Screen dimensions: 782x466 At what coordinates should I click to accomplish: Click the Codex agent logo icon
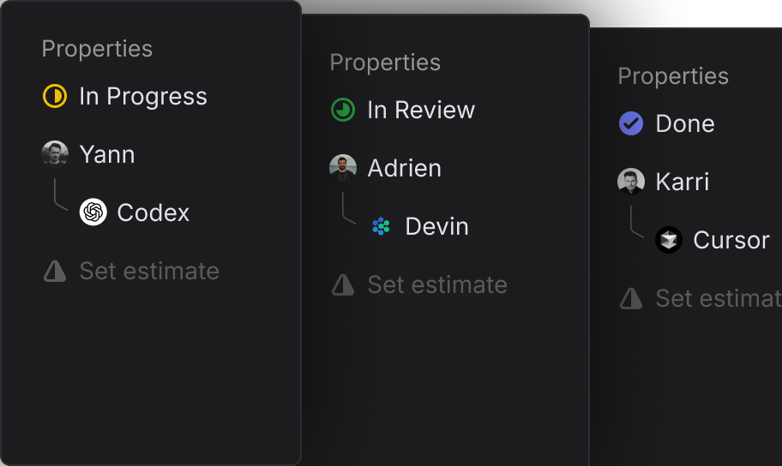tap(93, 212)
